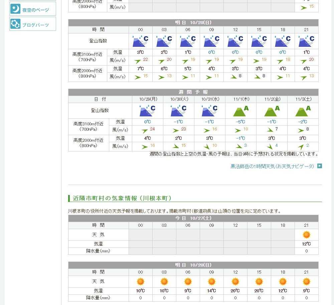Click arrow icon beside 1時間天気 link
Viewport: 334px width, 305px height.
pyautogui.click(x=320, y=166)
